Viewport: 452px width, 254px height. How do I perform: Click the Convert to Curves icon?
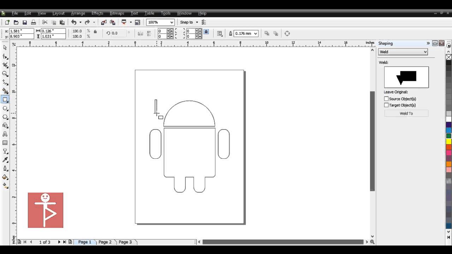pos(287,34)
